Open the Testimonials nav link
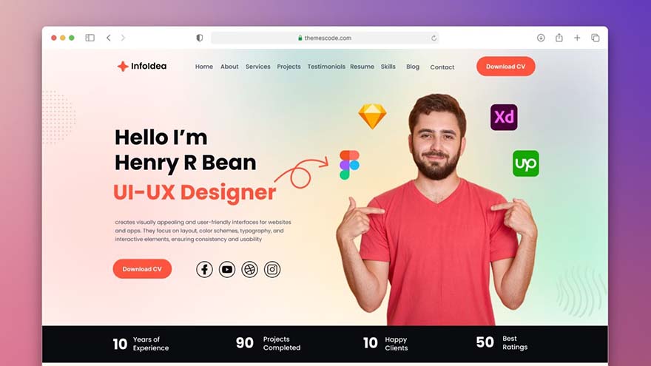651x366 pixels. pyautogui.click(x=326, y=67)
